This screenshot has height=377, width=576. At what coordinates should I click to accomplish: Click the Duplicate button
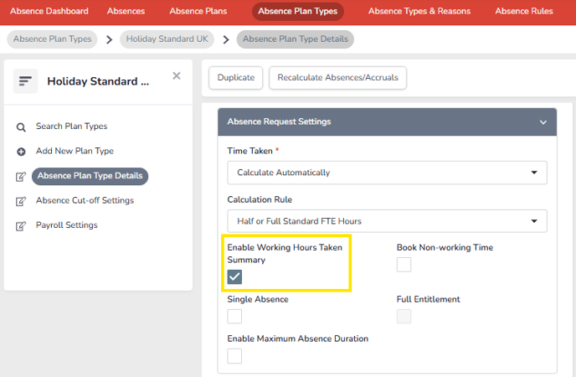pos(236,78)
